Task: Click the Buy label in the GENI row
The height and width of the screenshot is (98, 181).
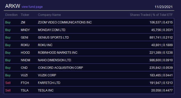Action: 8,38
